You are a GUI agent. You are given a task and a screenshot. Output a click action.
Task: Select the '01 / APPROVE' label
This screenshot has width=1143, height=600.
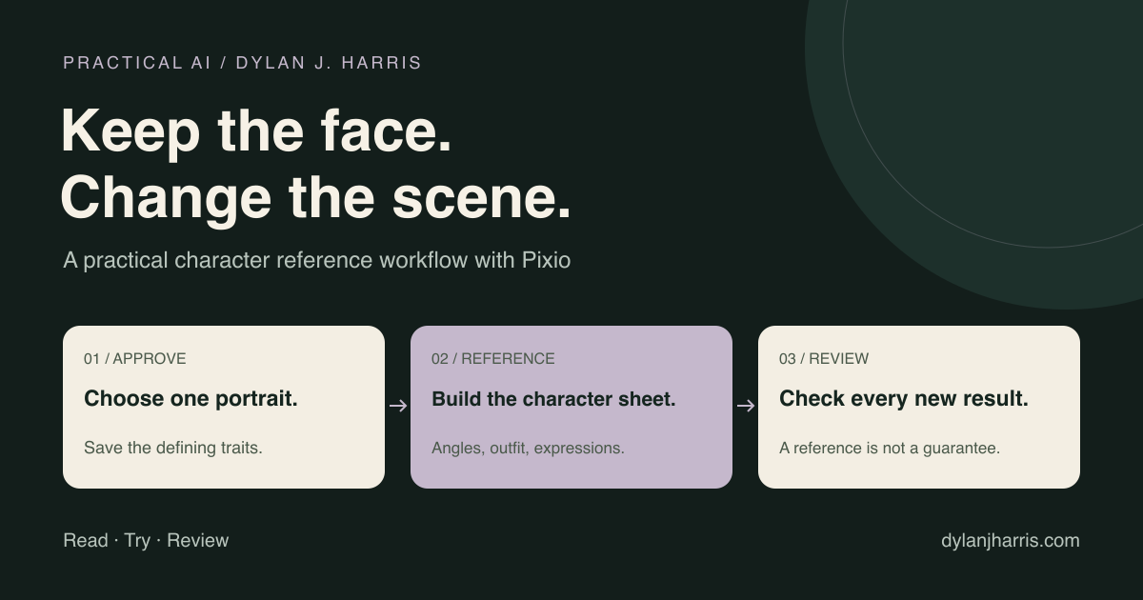point(135,359)
